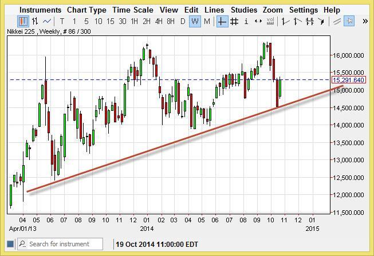Open the Instruments menu
The width and height of the screenshot is (374, 256).
[x=40, y=10]
